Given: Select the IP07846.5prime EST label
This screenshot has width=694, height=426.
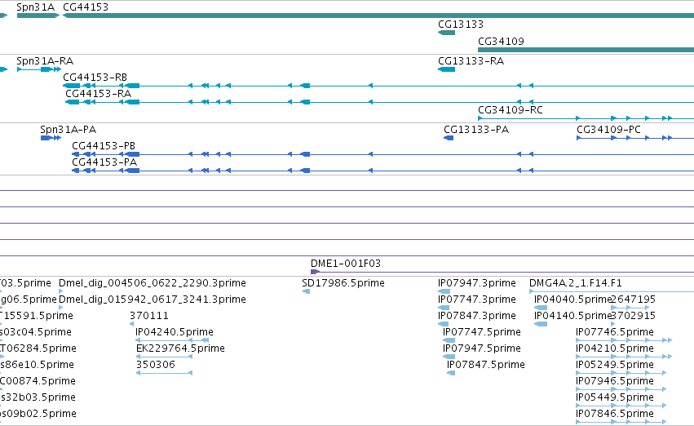Looking at the screenshot, I should 615,414.
